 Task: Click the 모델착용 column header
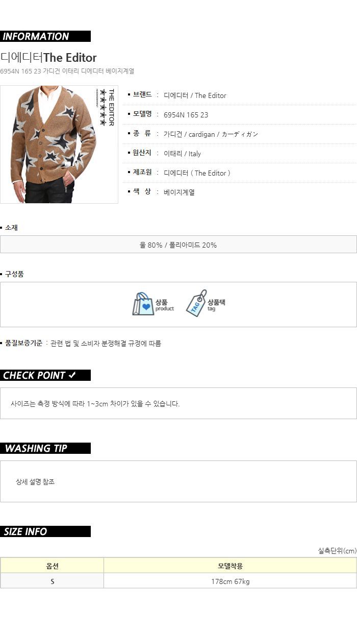click(x=230, y=566)
